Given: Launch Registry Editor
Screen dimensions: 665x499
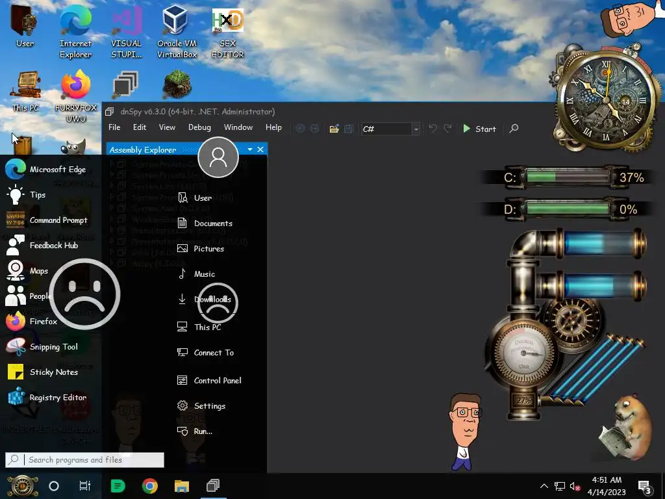Looking at the screenshot, I should coord(47,398).
